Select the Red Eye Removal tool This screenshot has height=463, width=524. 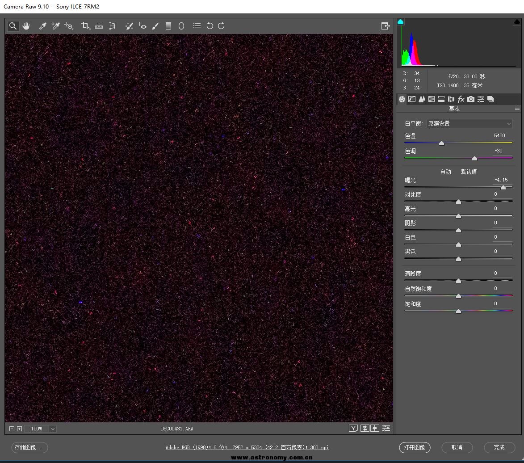[x=142, y=26]
